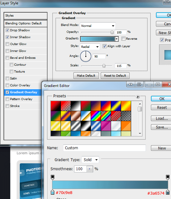The image size is (171, 199).
Task: Uncheck the Inner Shadow style
Action: pos(8,37)
